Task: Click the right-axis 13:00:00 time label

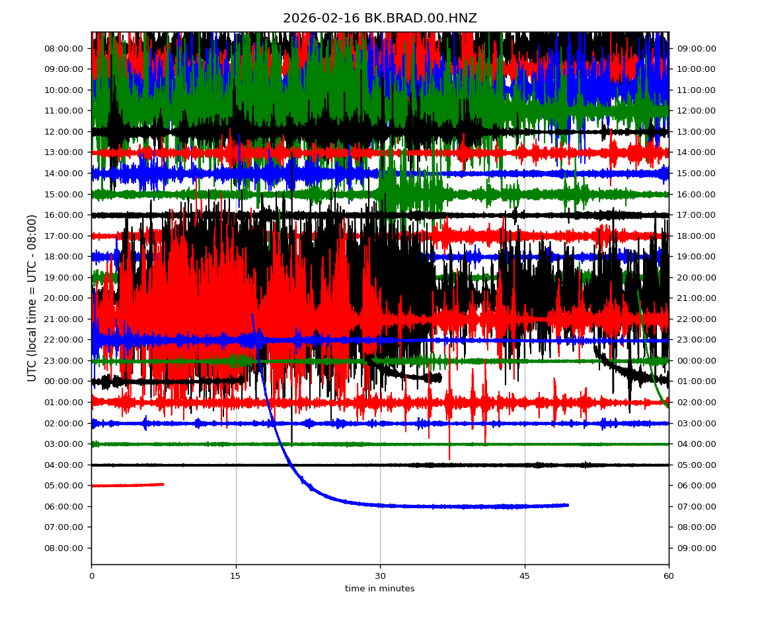Action: pos(697,131)
